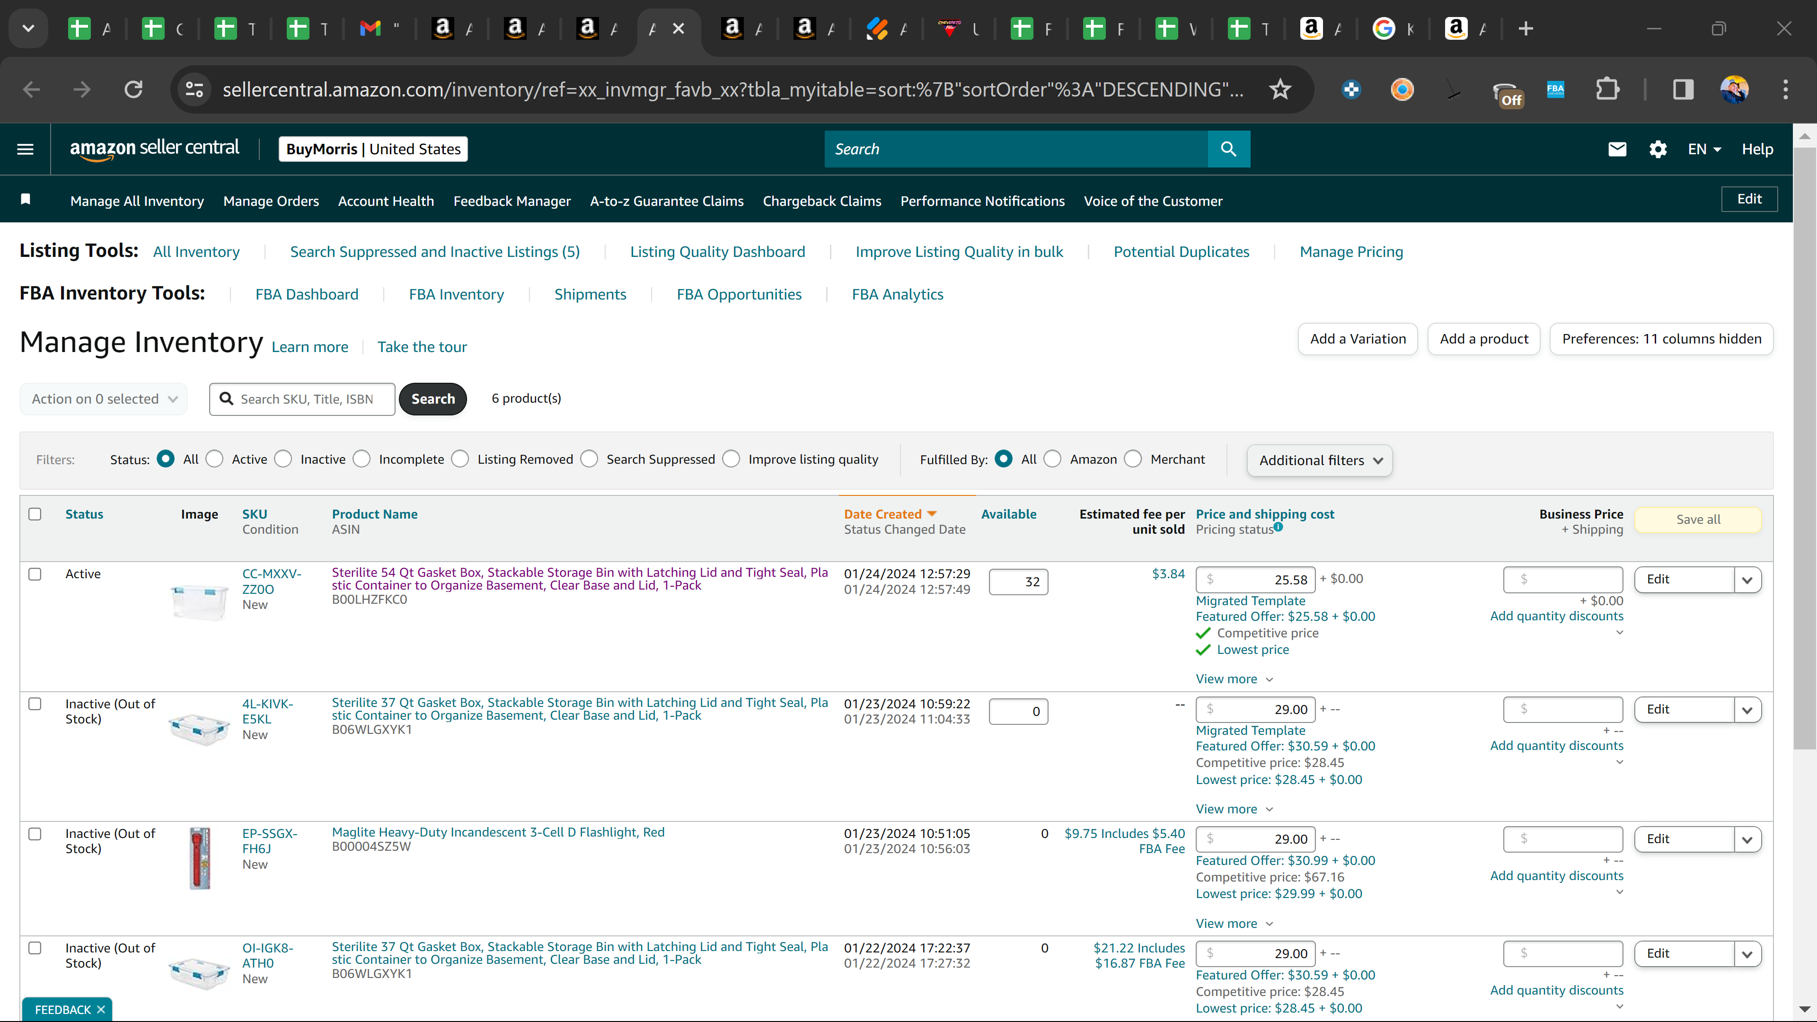Expand 'View more' for the 4L-KIVK-E5KL row
Image resolution: width=1817 pixels, height=1022 pixels.
coord(1235,808)
